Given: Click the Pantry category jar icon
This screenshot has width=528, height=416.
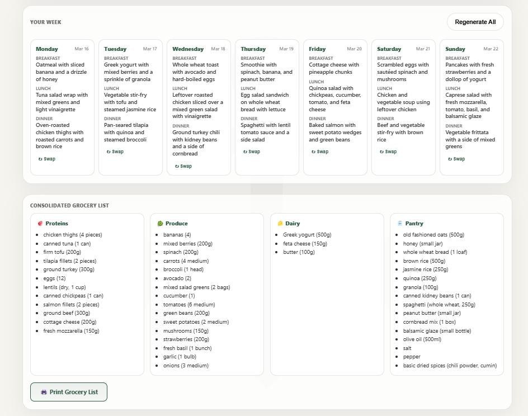Looking at the screenshot, I should pos(400,224).
